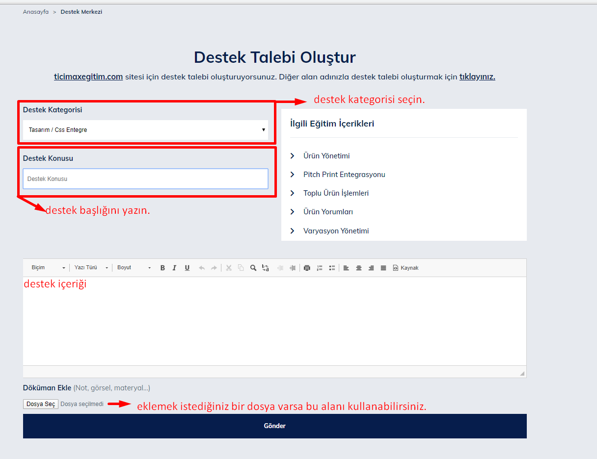Open the Destek Kategorisi dropdown

point(145,130)
